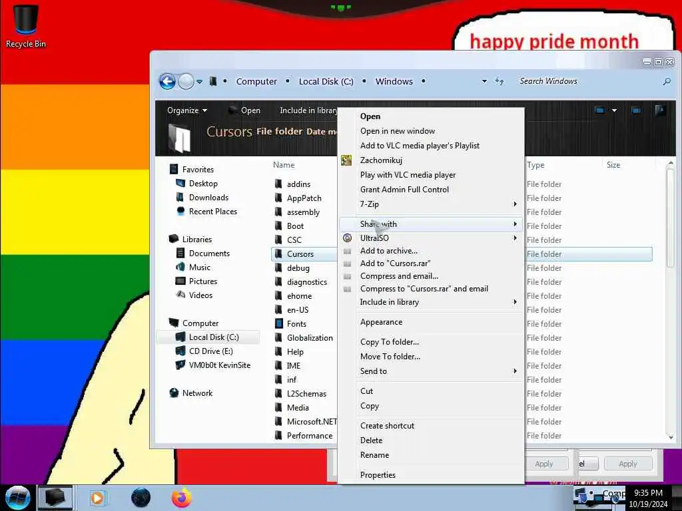Viewport: 682px width, 511px height.
Task: Click the Zachomikuj icon in context menu
Action: coord(346,160)
